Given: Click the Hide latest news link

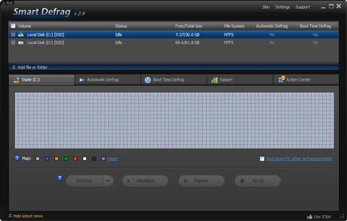Looking at the screenshot, I should (28, 216).
